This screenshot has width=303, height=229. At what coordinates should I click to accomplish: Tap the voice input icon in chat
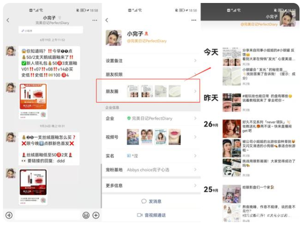(x=9, y=215)
